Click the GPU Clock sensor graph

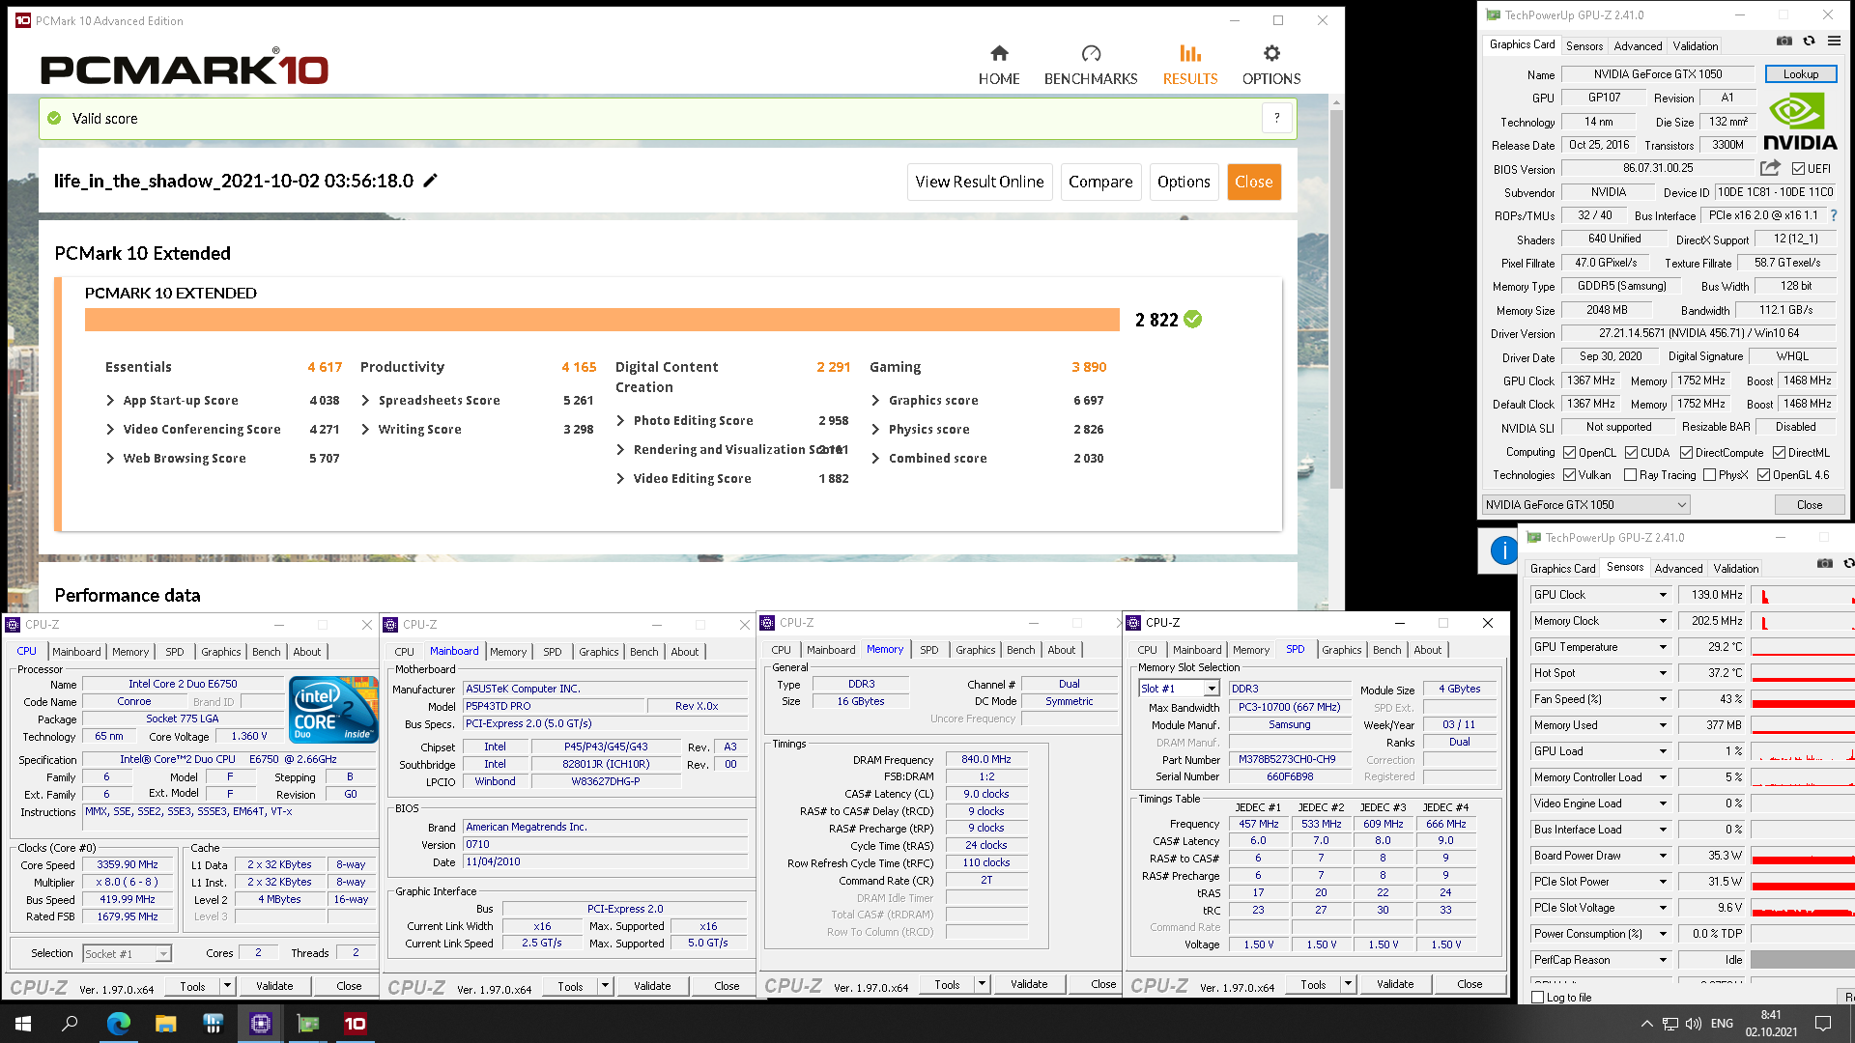[x=1803, y=595]
